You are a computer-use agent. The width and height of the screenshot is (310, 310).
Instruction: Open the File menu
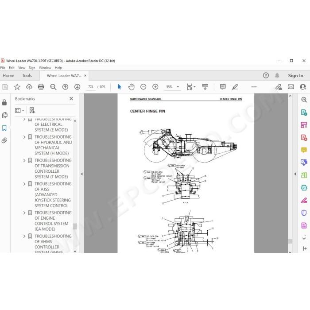tap(3, 68)
